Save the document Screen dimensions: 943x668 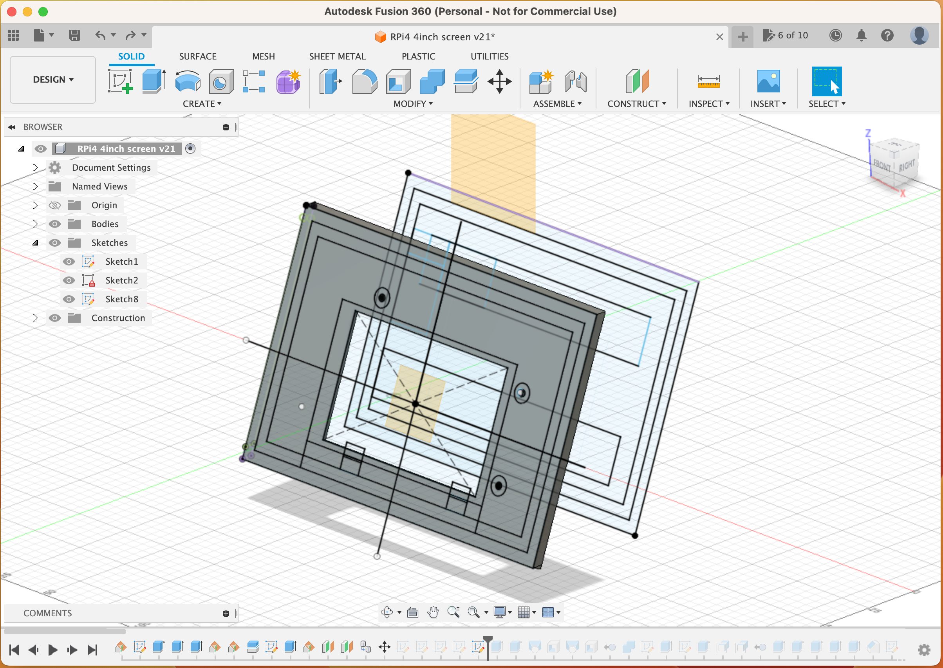tap(74, 35)
